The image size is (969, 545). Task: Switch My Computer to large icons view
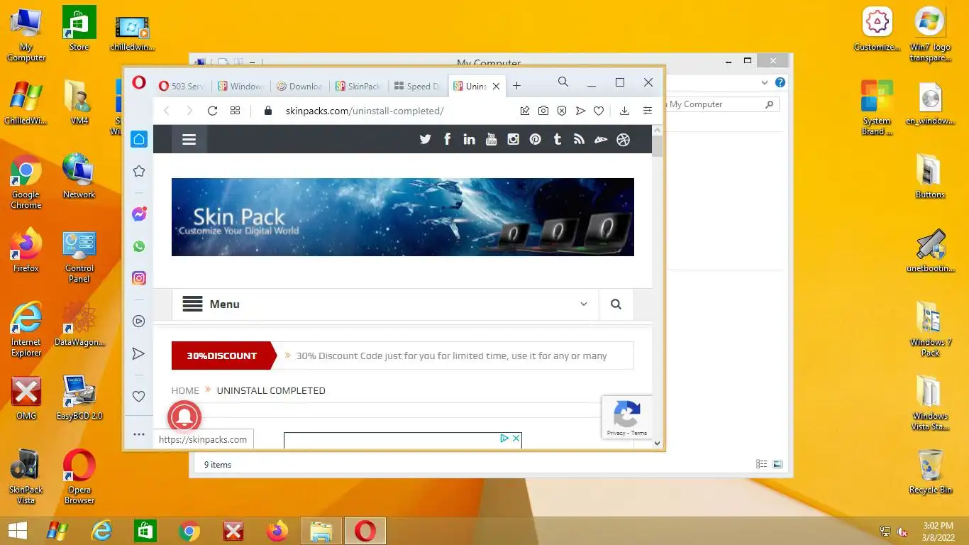(x=777, y=464)
